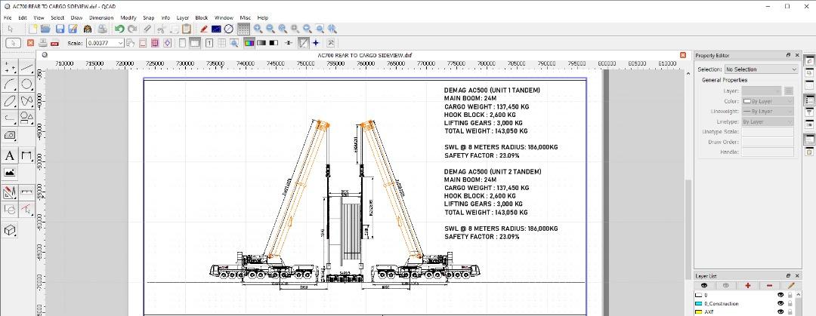Image resolution: width=816 pixels, height=316 pixels.
Task: Open the Linetype By Layer dropdown
Action: tap(768, 121)
